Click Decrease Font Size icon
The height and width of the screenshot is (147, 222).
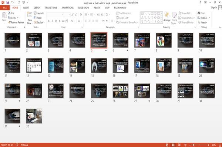(76, 14)
